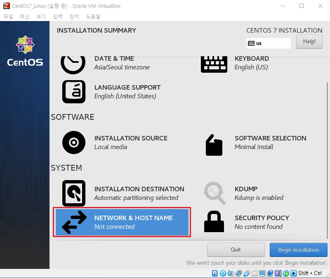The image size is (330, 278).
Task: Open KDUMP settings
Action: click(x=260, y=193)
